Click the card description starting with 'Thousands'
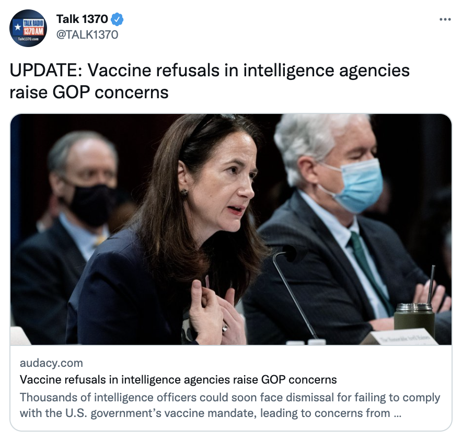This screenshot has width=462, height=440. point(230,405)
